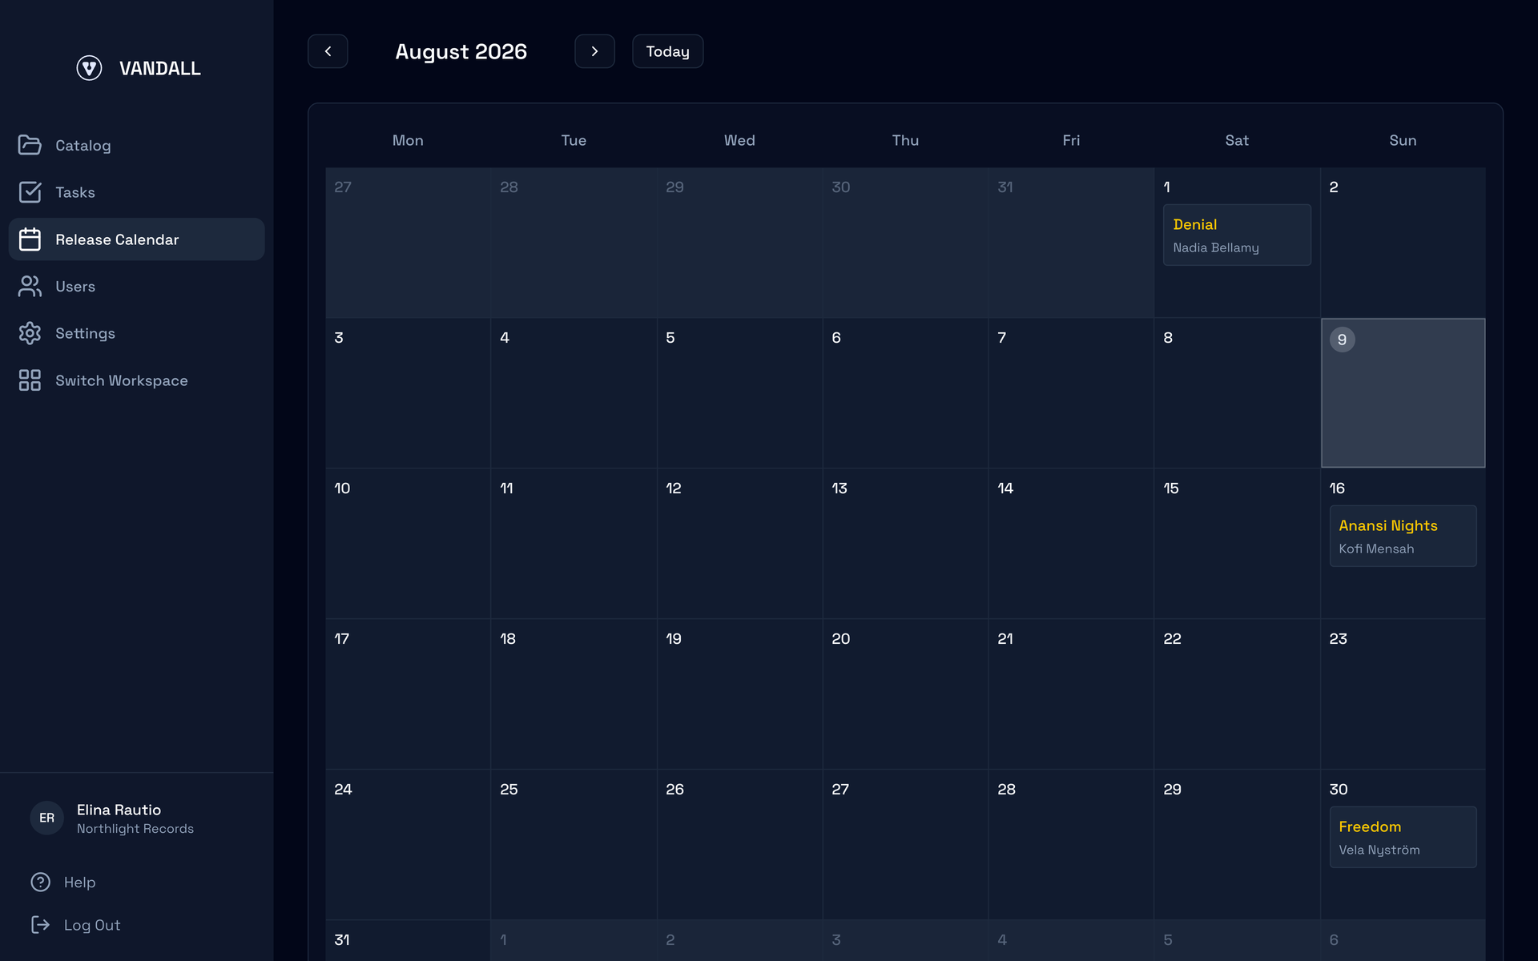Click the Log Out arrow icon
1538x961 pixels.
click(x=40, y=925)
